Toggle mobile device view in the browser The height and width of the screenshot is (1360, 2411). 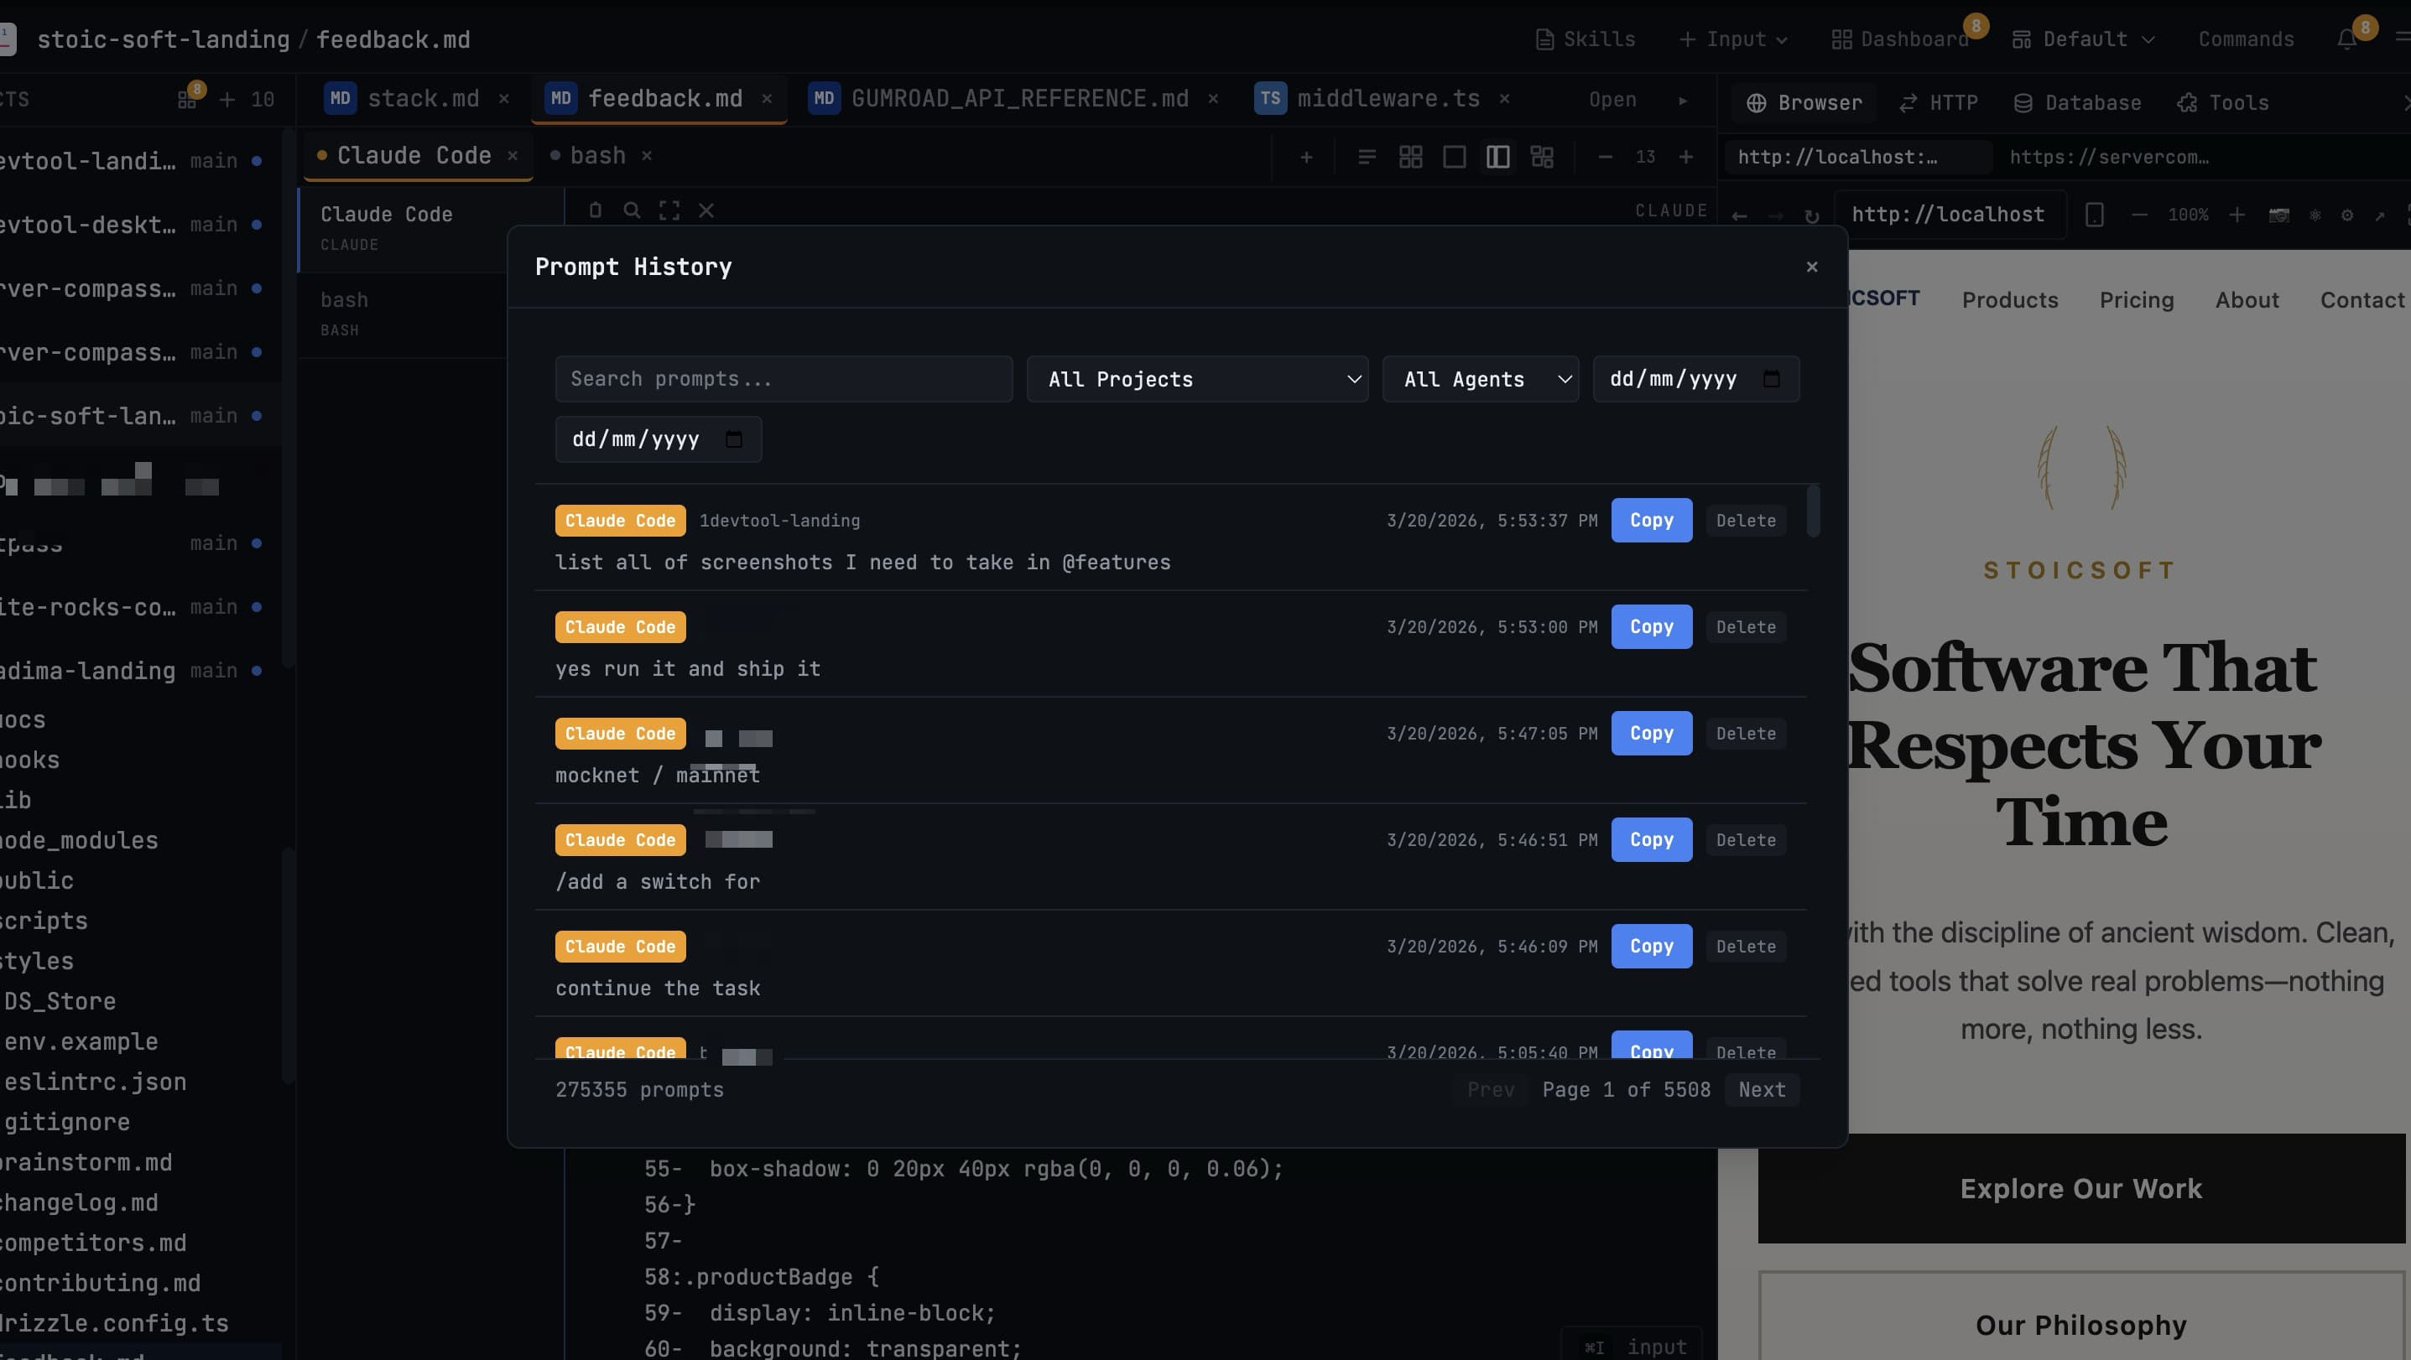(2095, 214)
